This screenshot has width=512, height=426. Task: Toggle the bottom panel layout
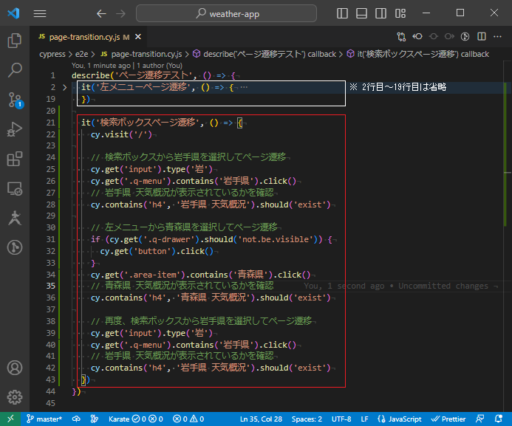[361, 13]
